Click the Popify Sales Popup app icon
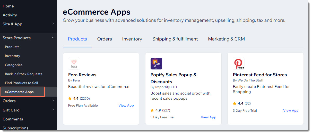312x134 pixels. pyautogui.click(x=156, y=64)
